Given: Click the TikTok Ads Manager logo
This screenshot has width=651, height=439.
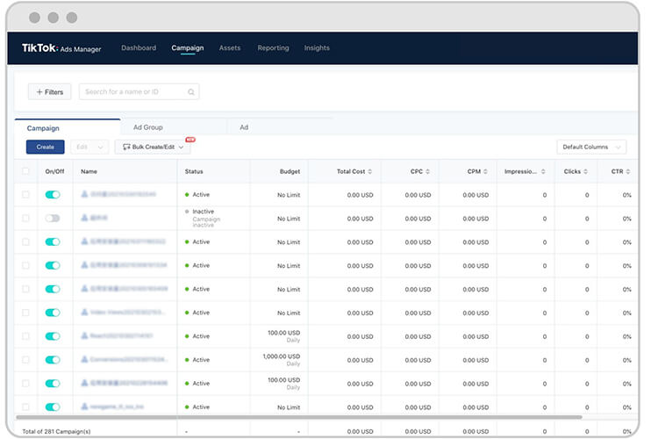Looking at the screenshot, I should click(61, 48).
